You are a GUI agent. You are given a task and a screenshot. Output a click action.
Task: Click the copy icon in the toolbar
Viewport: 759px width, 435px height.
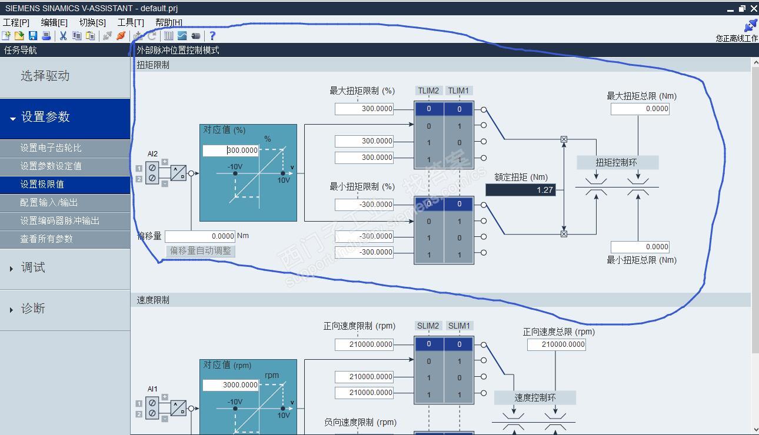point(76,36)
